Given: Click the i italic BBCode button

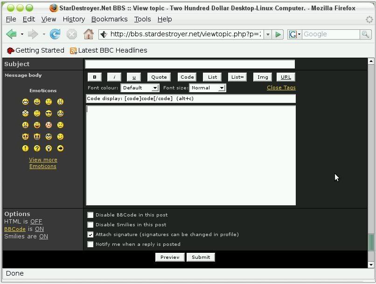Looking at the screenshot, I should tap(114, 77).
